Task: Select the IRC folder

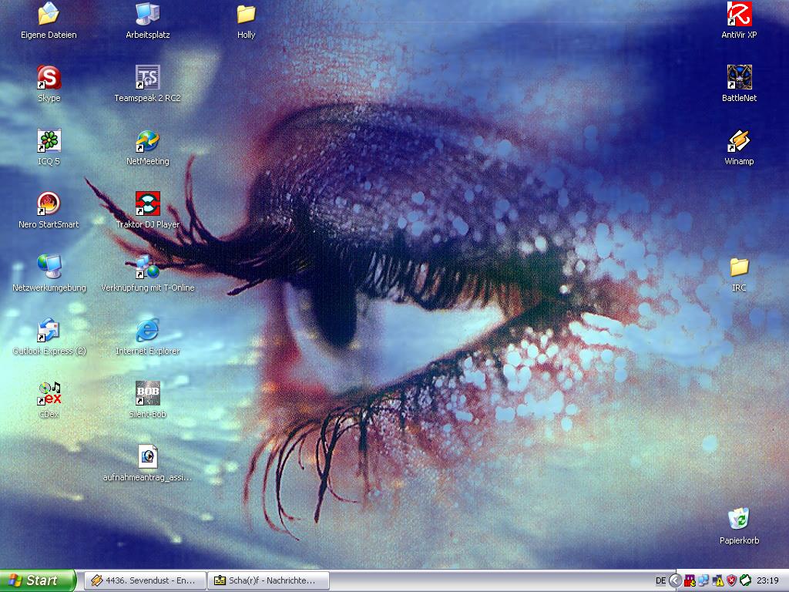Action: coord(739,267)
